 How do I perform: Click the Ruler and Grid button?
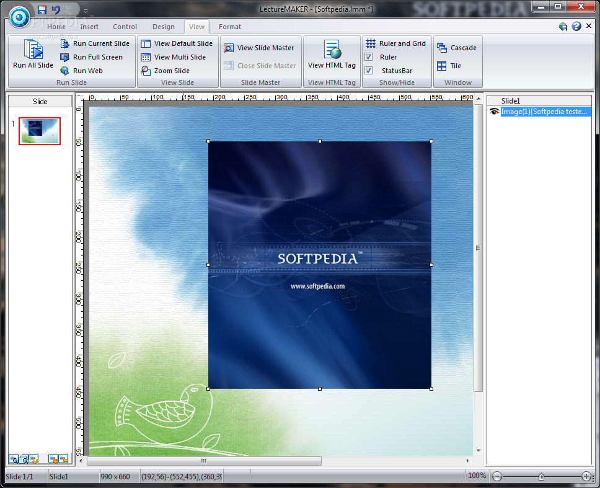[x=395, y=43]
